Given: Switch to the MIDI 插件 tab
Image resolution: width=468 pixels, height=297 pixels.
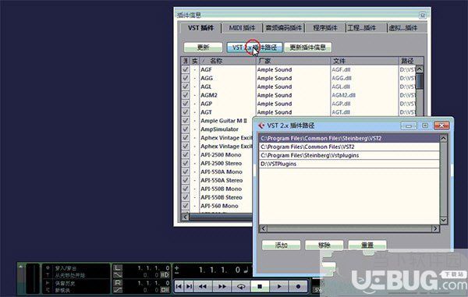Looking at the screenshot, I should pyautogui.click(x=242, y=28).
